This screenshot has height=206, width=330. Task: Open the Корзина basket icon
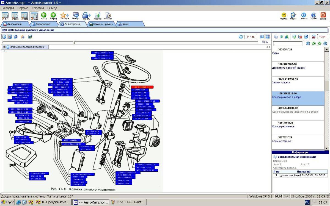(x=98, y=16)
